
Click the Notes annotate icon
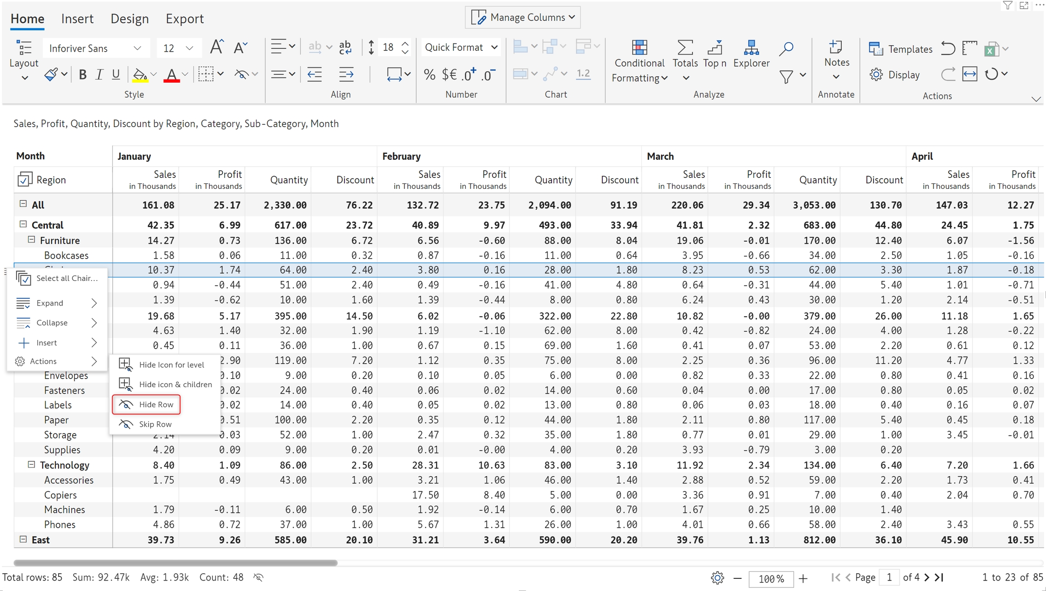click(836, 48)
